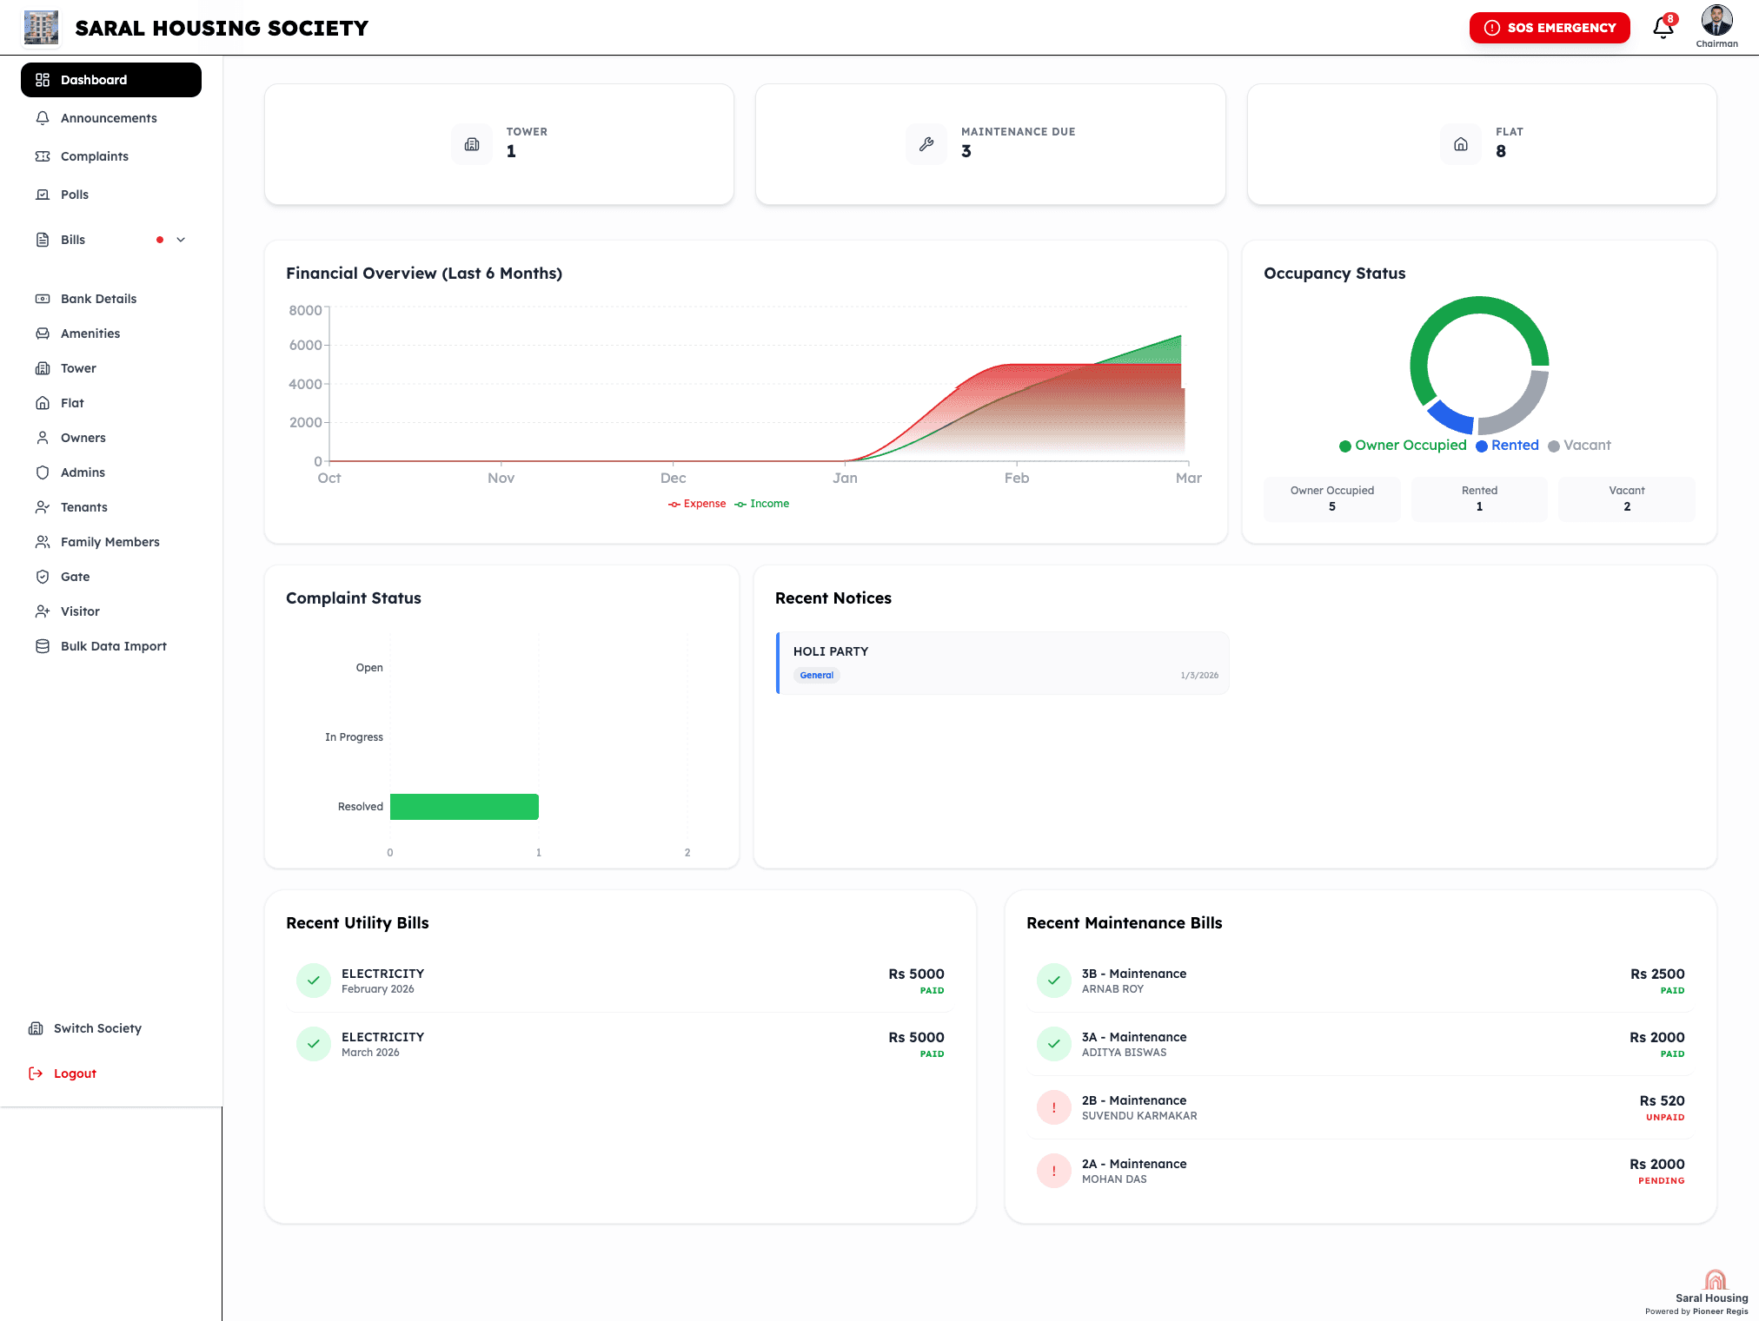Click the Tower card building icon

[472, 144]
